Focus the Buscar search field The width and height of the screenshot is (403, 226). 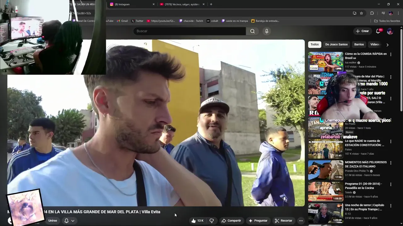190,31
